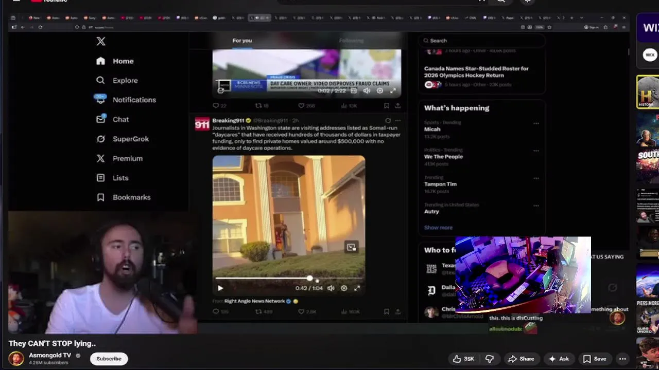This screenshot has height=370, width=659.
Task: Open Right Angle News Network profile link
Action: click(254, 301)
